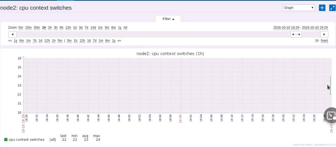The image size is (336, 147).
Task: Move forward 1d in forward navigation links
Action: pos(89,41)
